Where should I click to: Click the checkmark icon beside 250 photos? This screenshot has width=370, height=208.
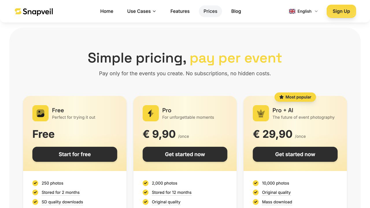(35, 183)
